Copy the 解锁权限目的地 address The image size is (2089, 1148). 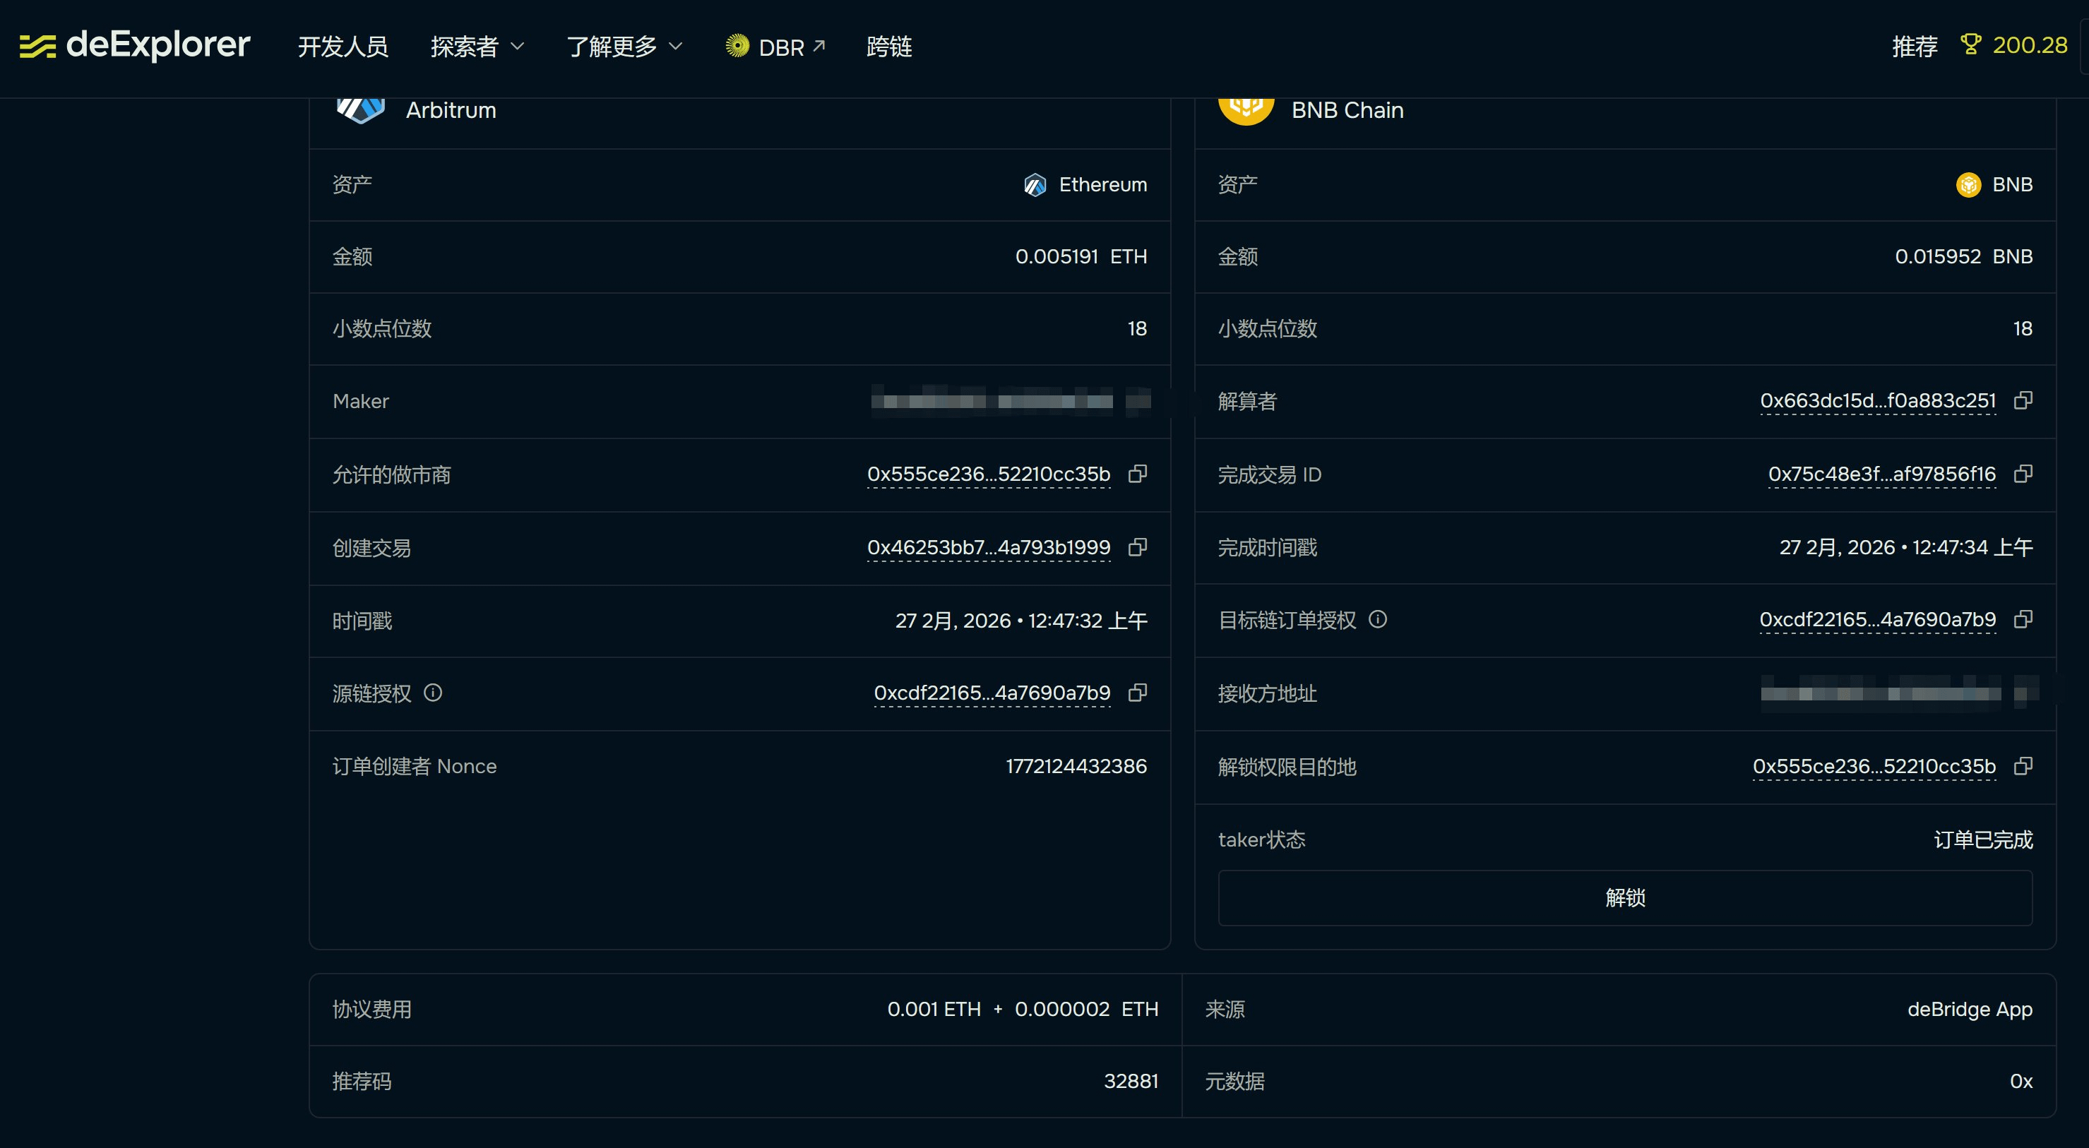(2023, 767)
